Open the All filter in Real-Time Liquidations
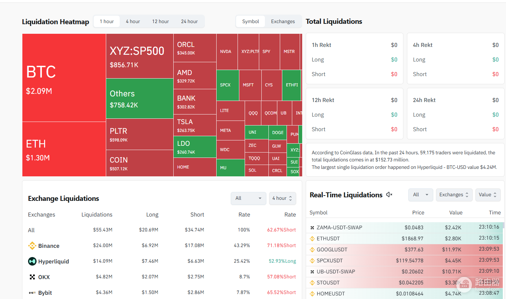 (421, 195)
